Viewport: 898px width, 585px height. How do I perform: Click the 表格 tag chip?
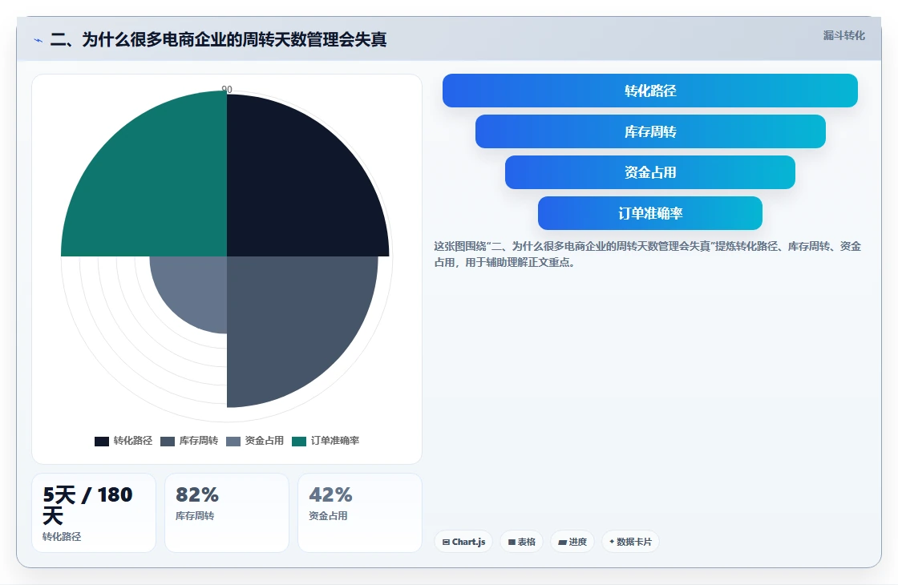(522, 542)
